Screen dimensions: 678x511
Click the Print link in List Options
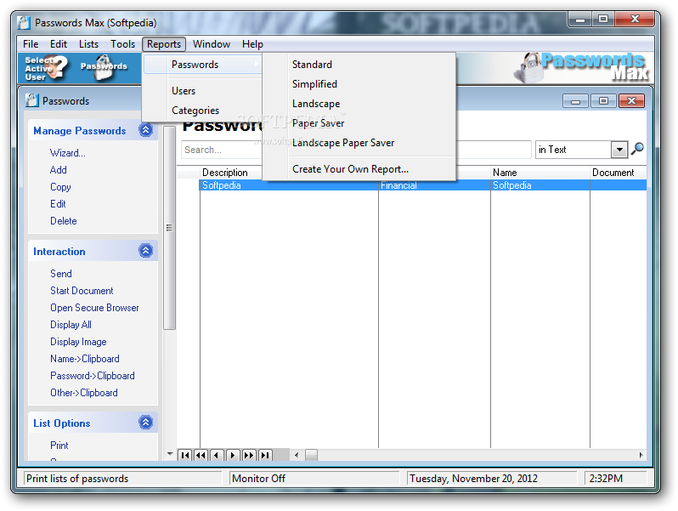tap(59, 446)
